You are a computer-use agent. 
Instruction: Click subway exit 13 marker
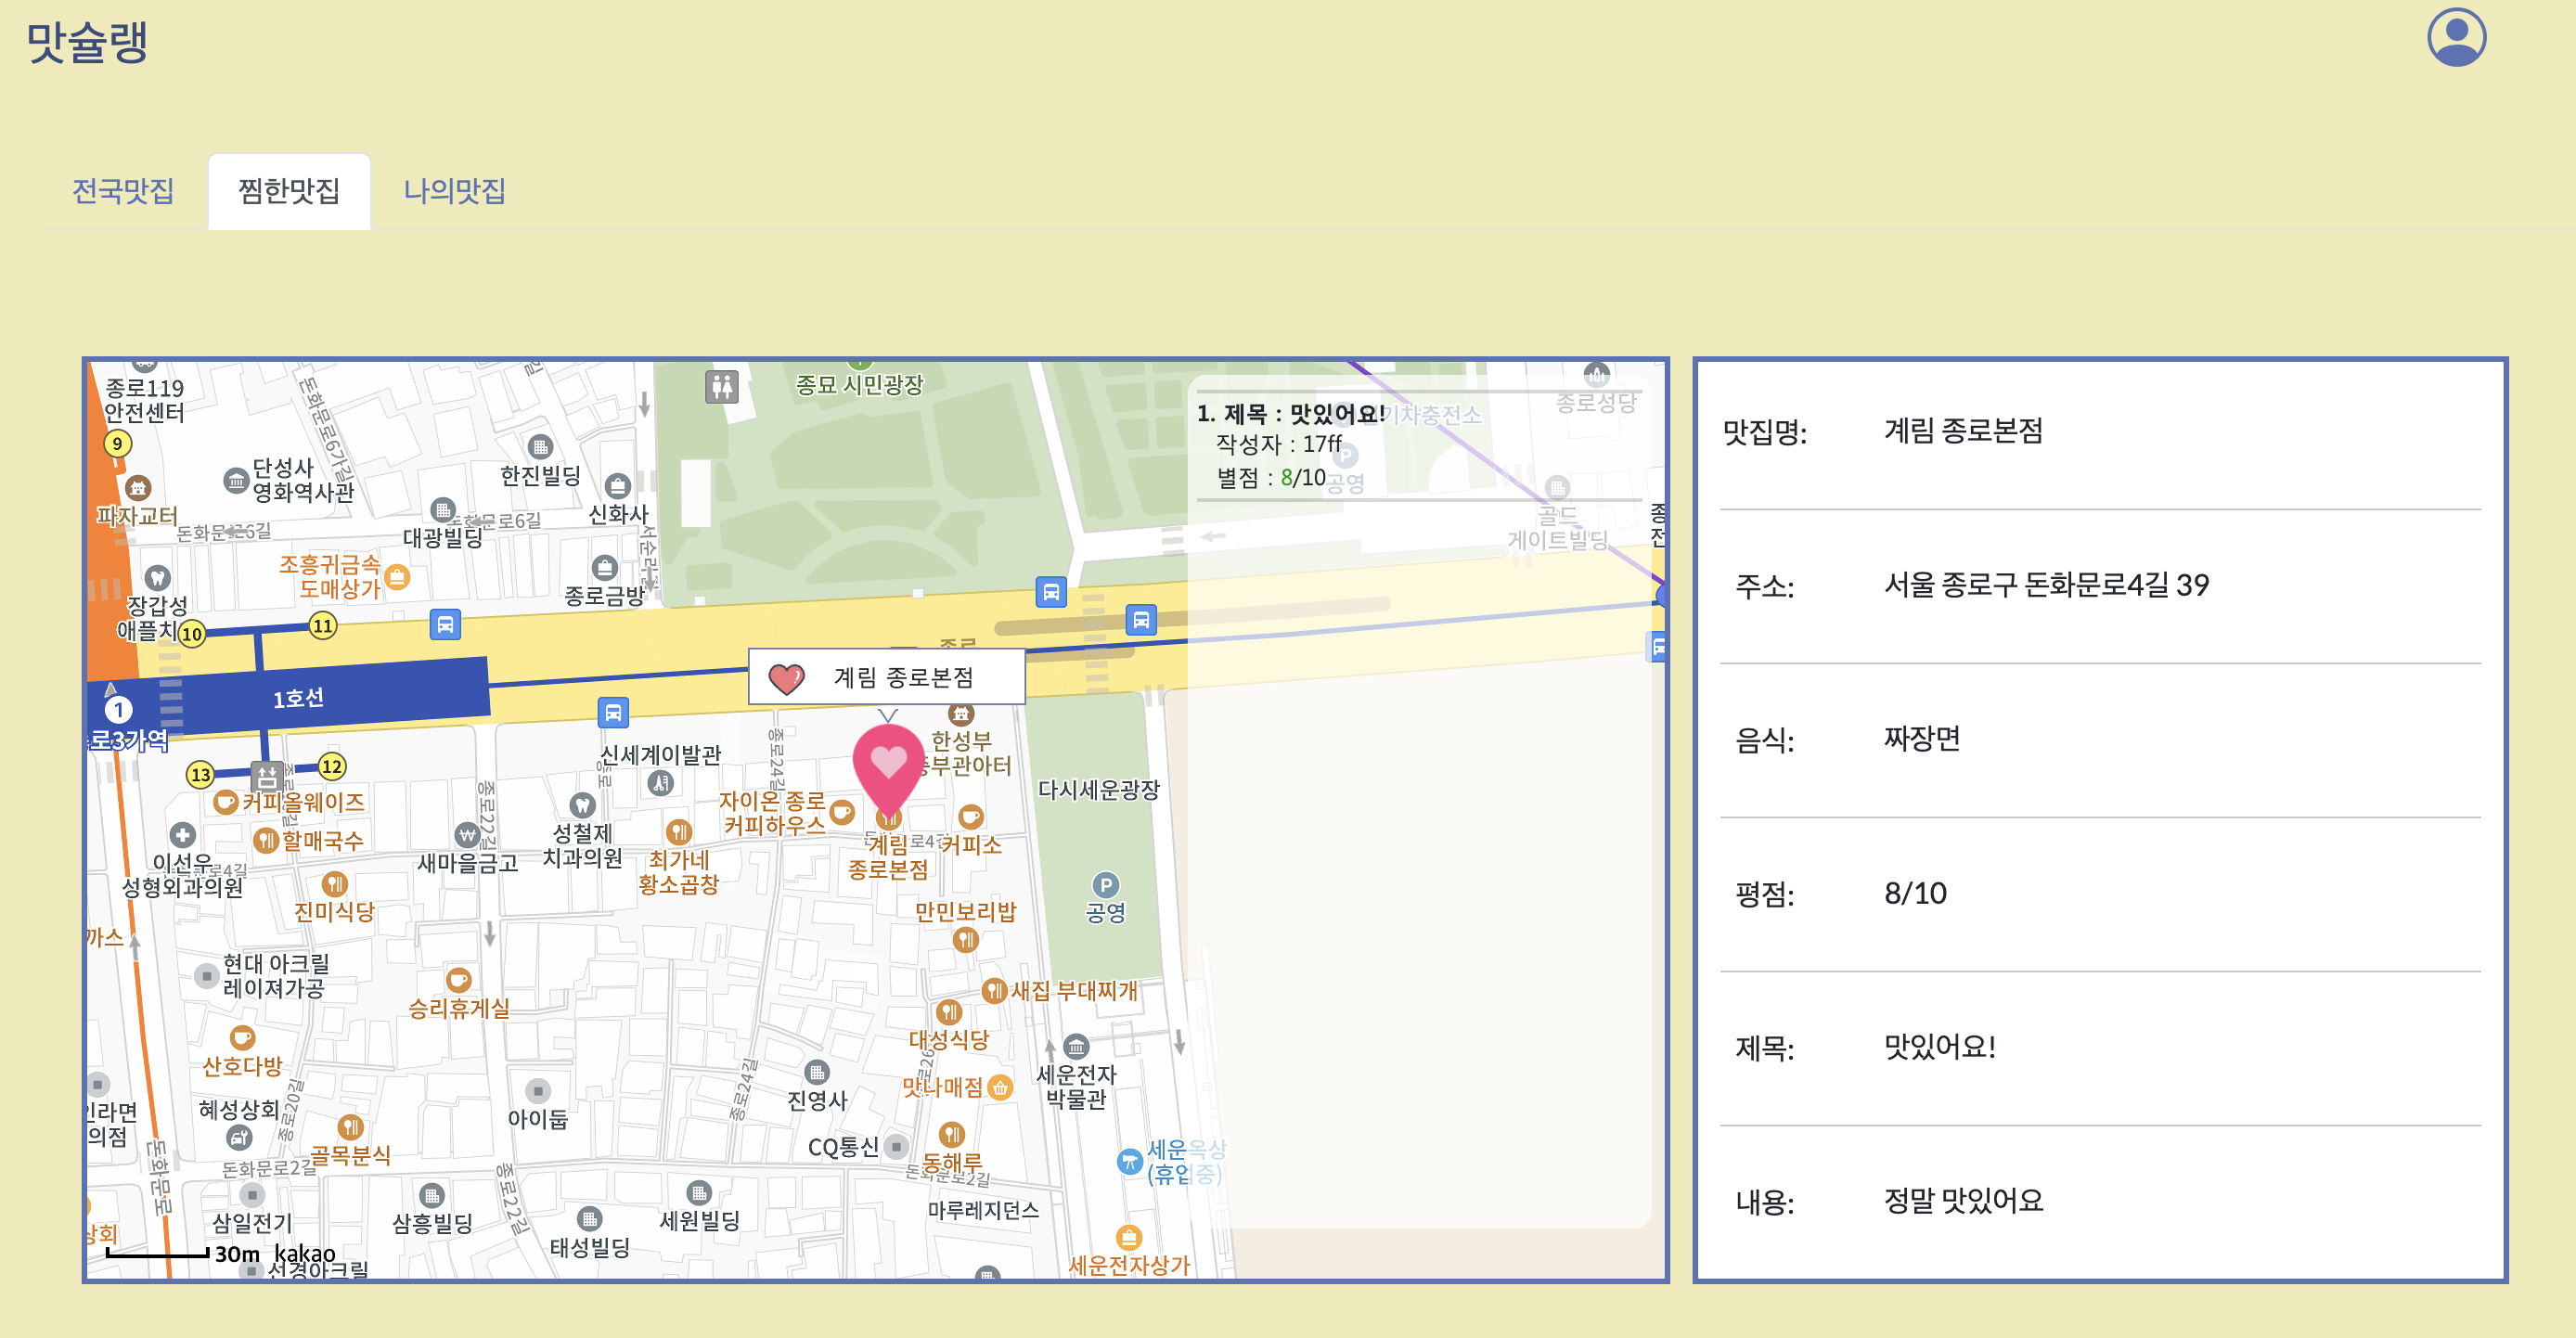(x=201, y=774)
